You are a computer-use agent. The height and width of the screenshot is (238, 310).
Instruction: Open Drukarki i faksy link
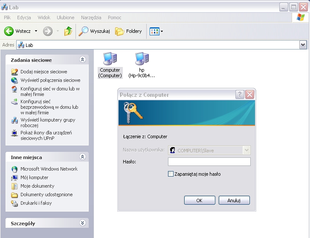pos(36,203)
